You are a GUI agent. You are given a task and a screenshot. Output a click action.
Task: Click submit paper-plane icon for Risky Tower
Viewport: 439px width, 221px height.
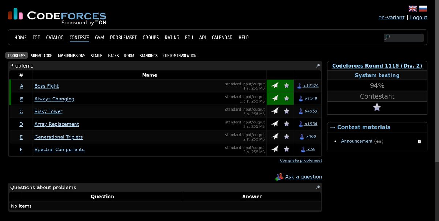[x=275, y=111]
